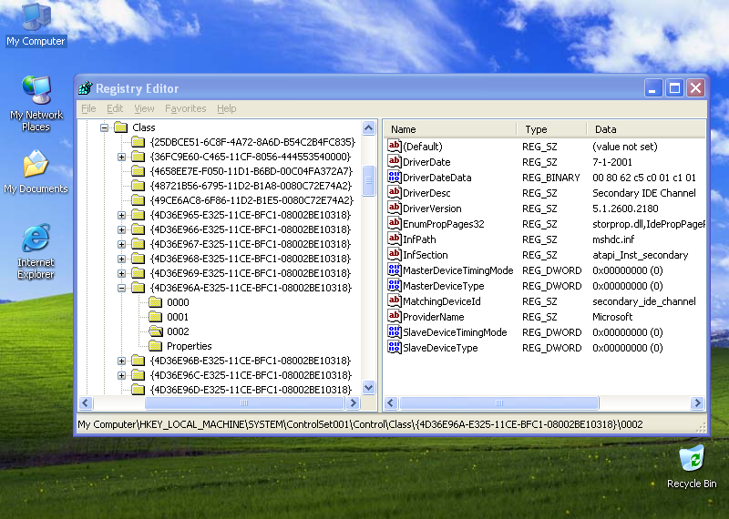Select the {49CE6AC8-6F86-11D2-B1E5-0080C72E74A2} key
This screenshot has height=519, width=729.
252,200
